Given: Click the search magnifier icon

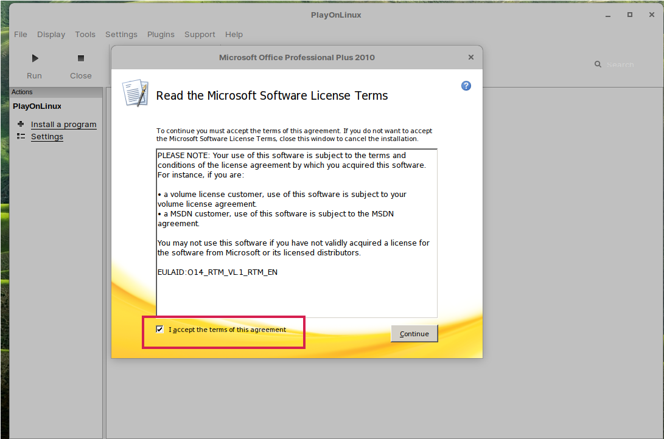Looking at the screenshot, I should pos(598,64).
